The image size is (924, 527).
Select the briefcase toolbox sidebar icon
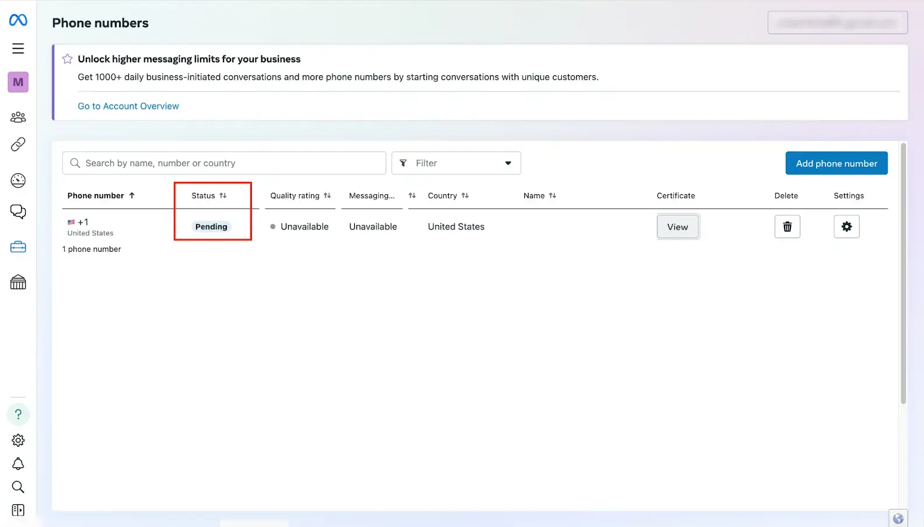click(x=18, y=247)
